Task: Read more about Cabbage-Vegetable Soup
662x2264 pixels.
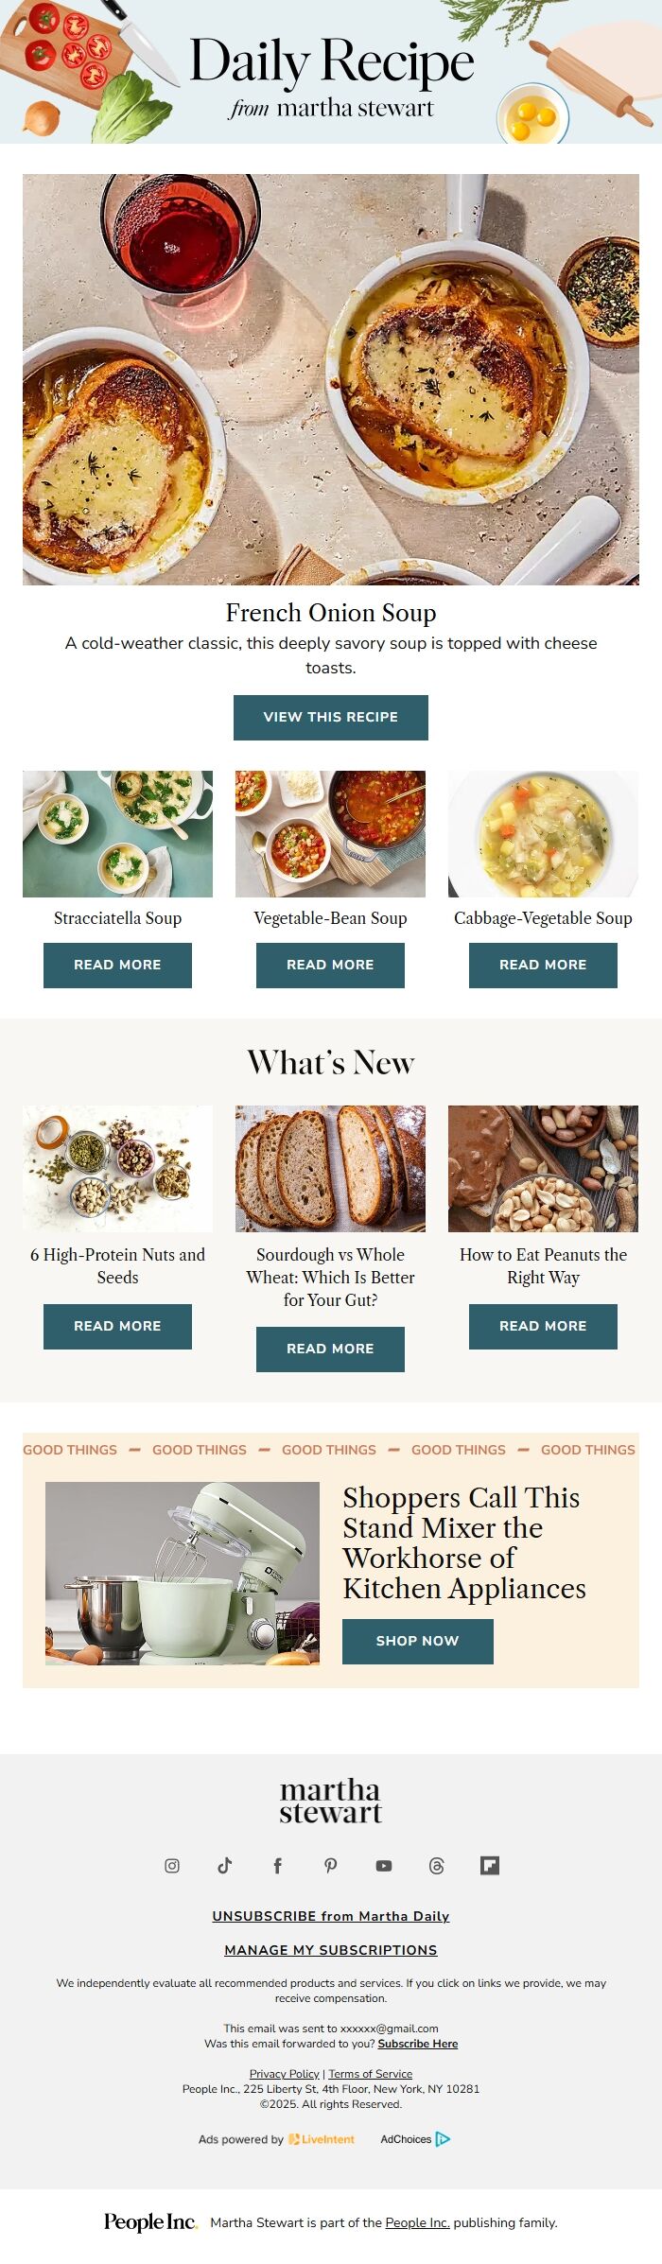Action: point(543,965)
